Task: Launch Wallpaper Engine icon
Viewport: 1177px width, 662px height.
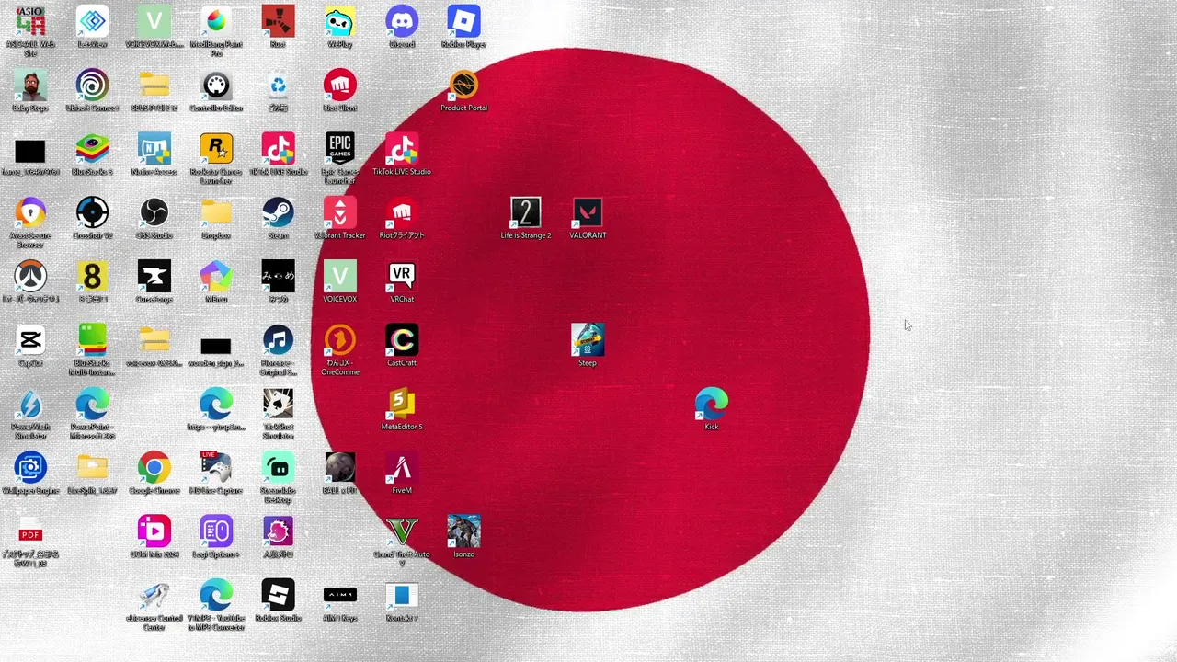Action: 30,468
